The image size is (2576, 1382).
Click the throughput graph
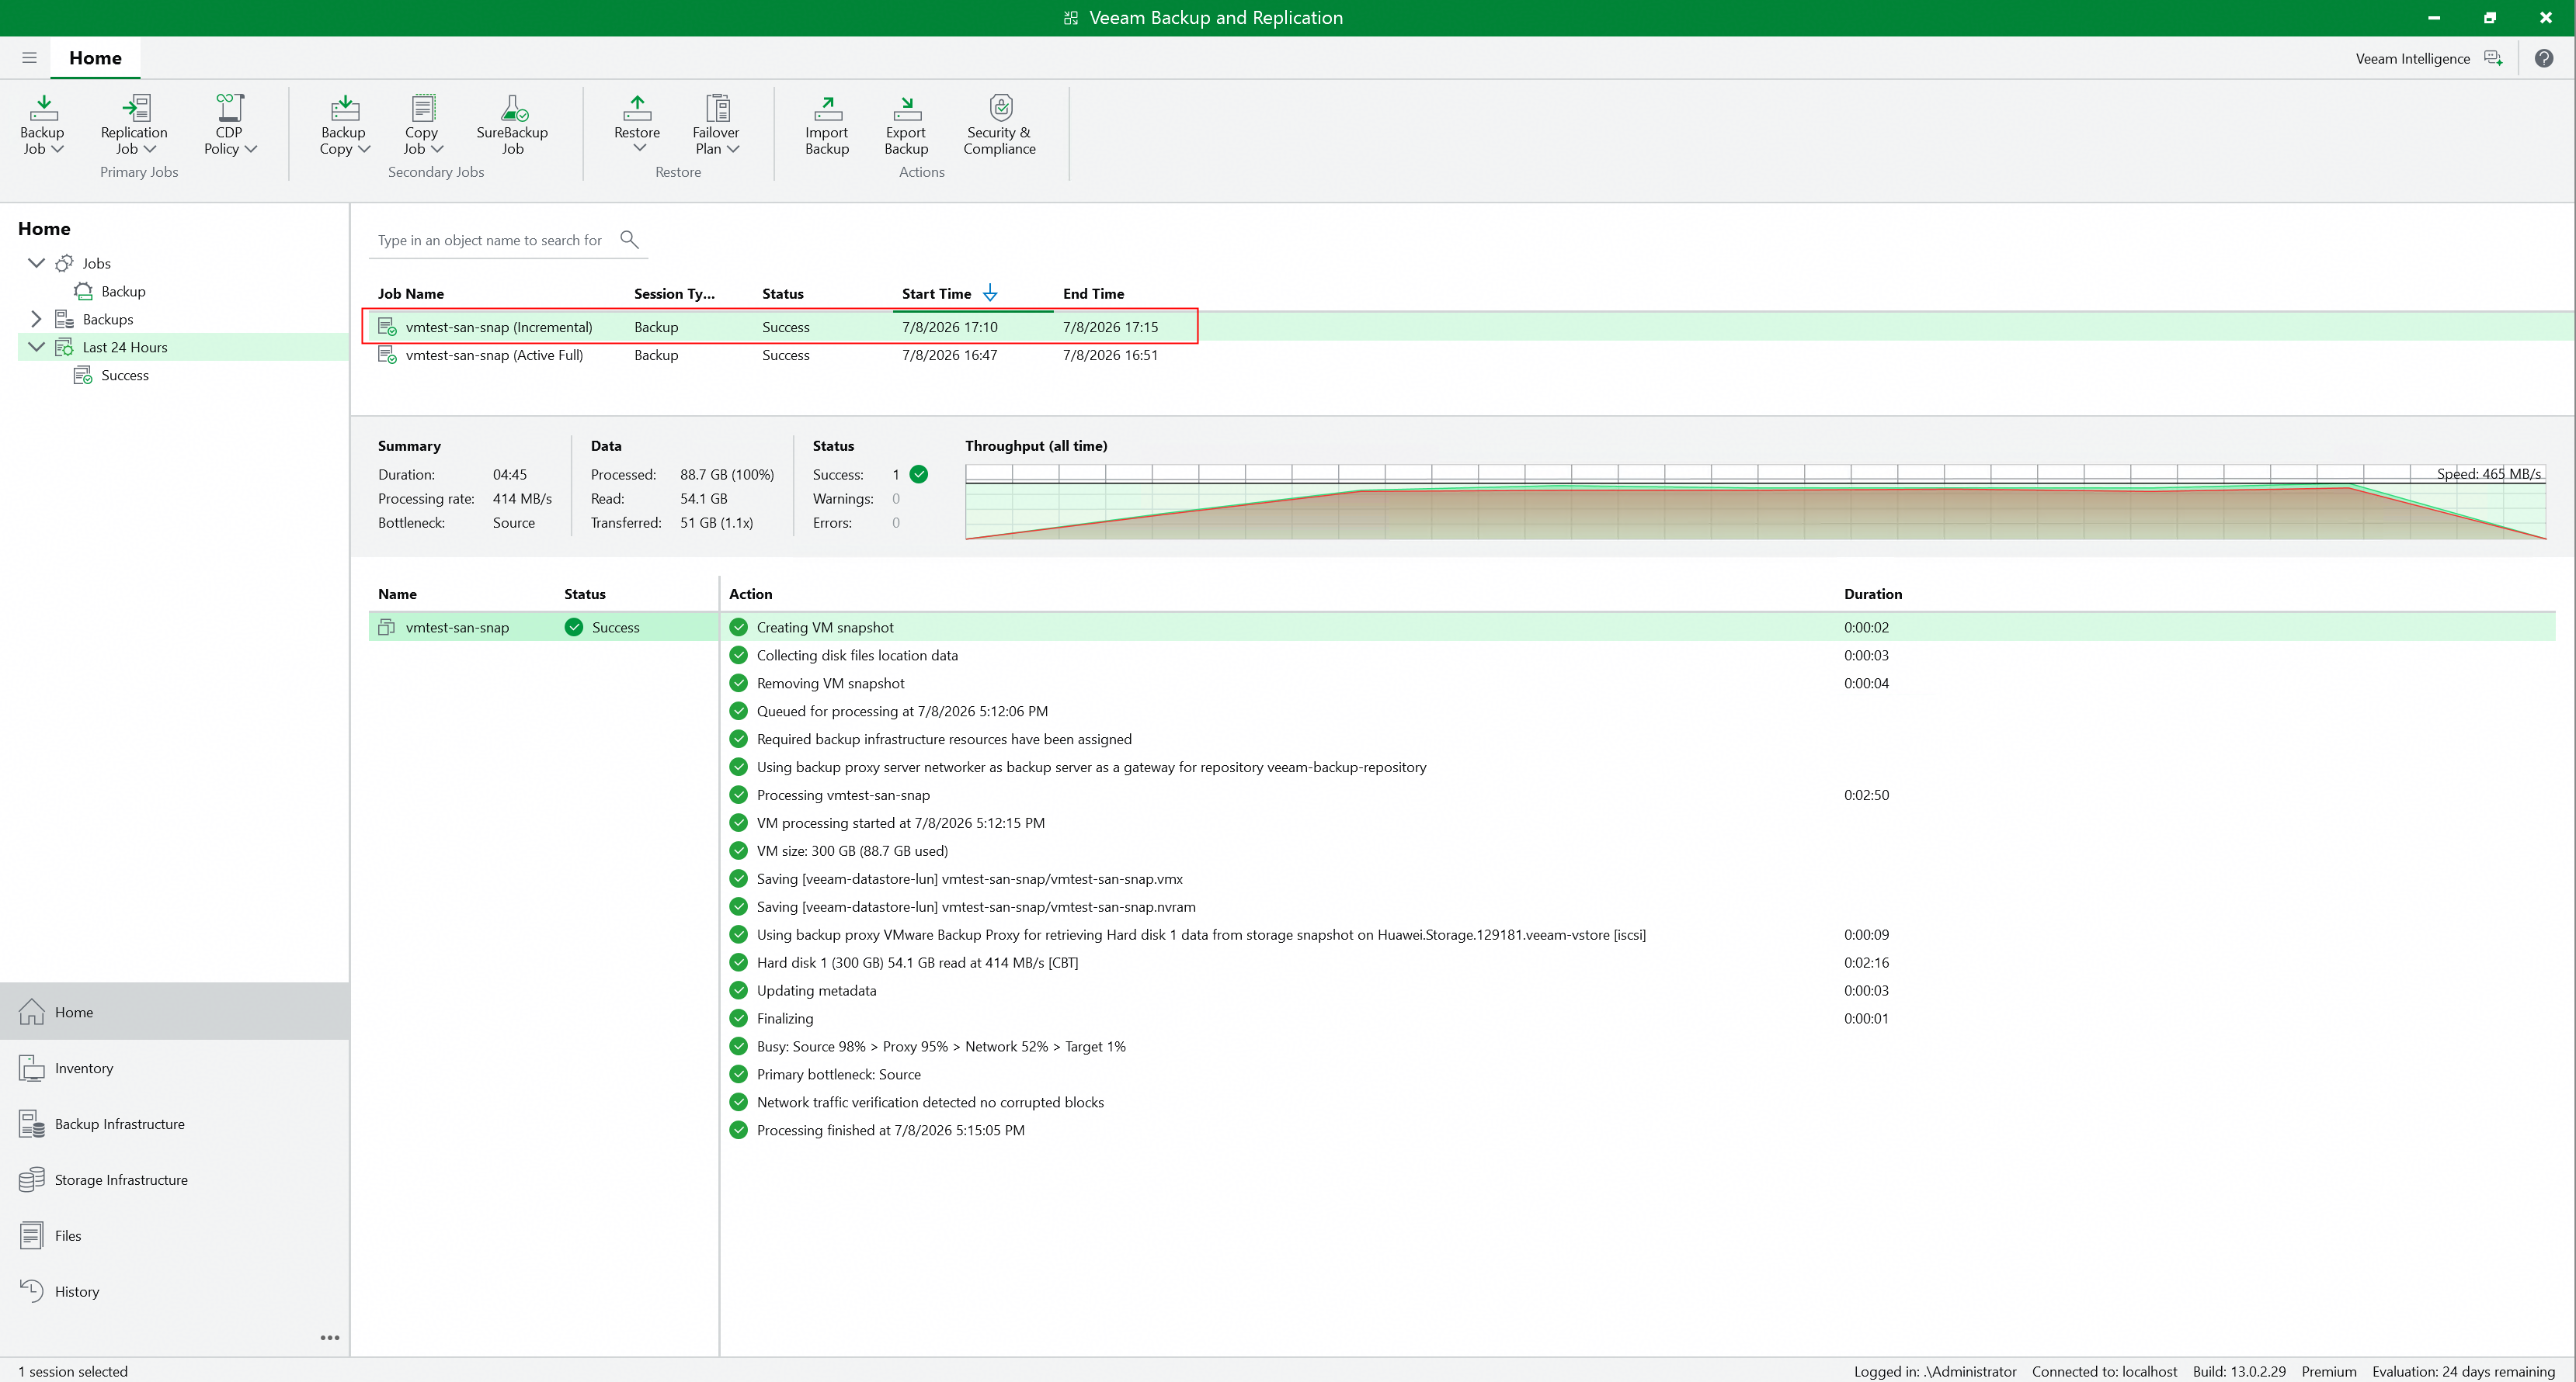1755,503
